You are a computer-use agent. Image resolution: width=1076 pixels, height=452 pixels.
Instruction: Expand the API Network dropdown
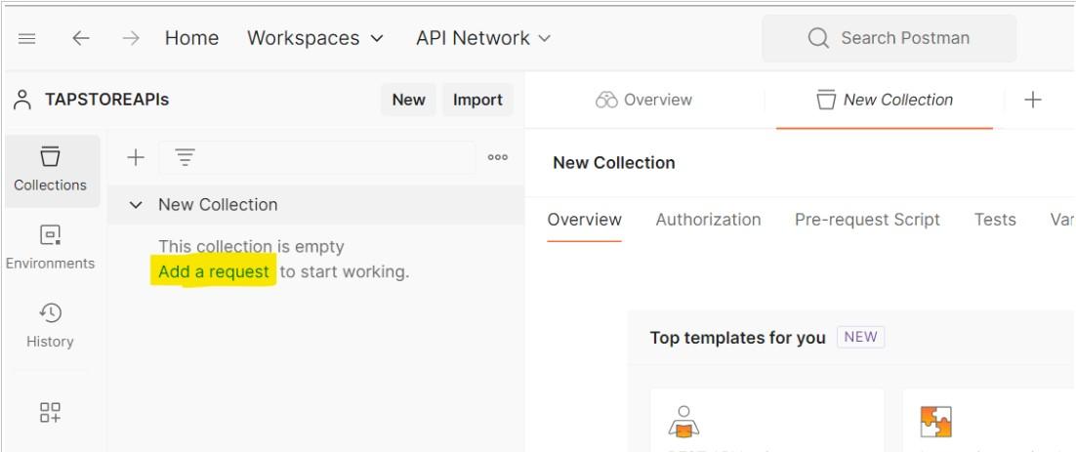click(483, 38)
